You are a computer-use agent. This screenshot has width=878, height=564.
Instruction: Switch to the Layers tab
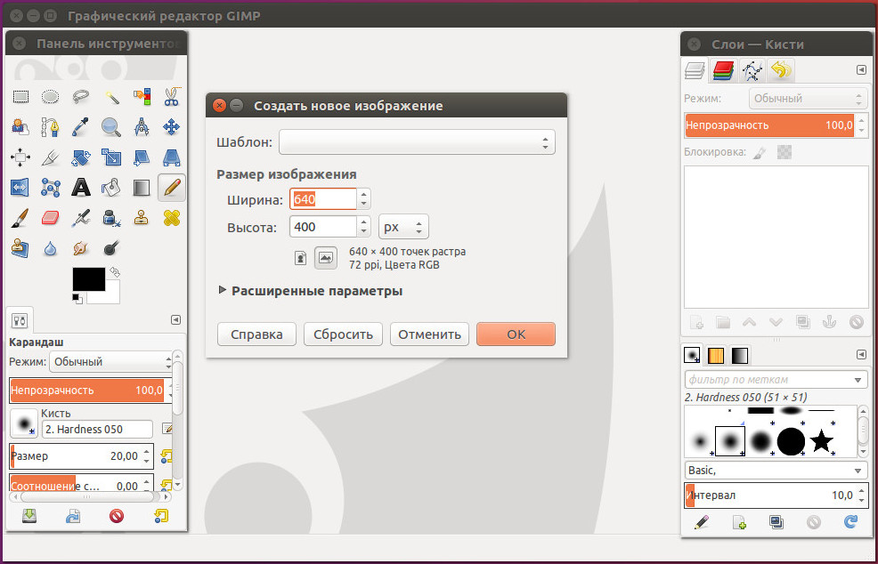(695, 70)
